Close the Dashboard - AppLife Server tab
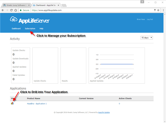 [x=58, y=5]
